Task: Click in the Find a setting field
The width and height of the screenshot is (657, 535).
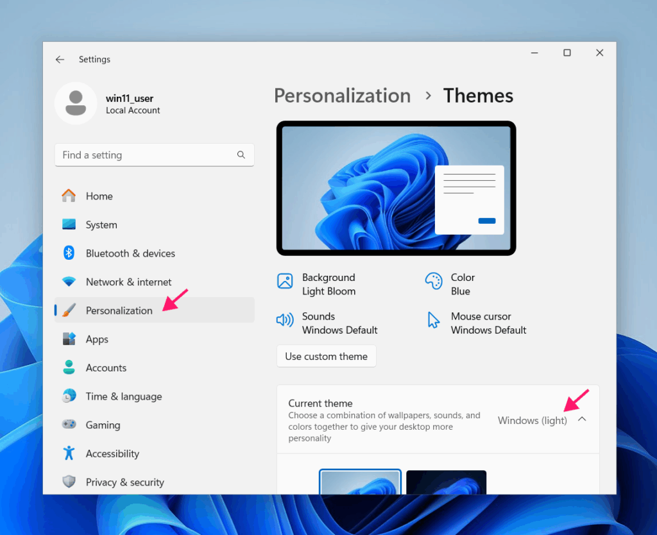Action: [x=154, y=155]
